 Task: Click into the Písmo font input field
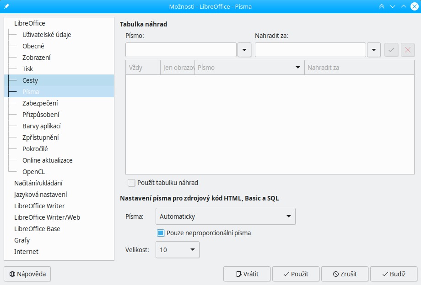pyautogui.click(x=181, y=50)
